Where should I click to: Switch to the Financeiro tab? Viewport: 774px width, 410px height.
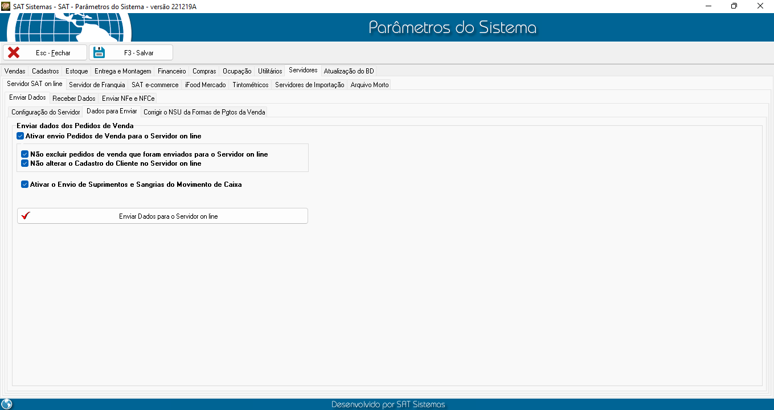pyautogui.click(x=171, y=71)
